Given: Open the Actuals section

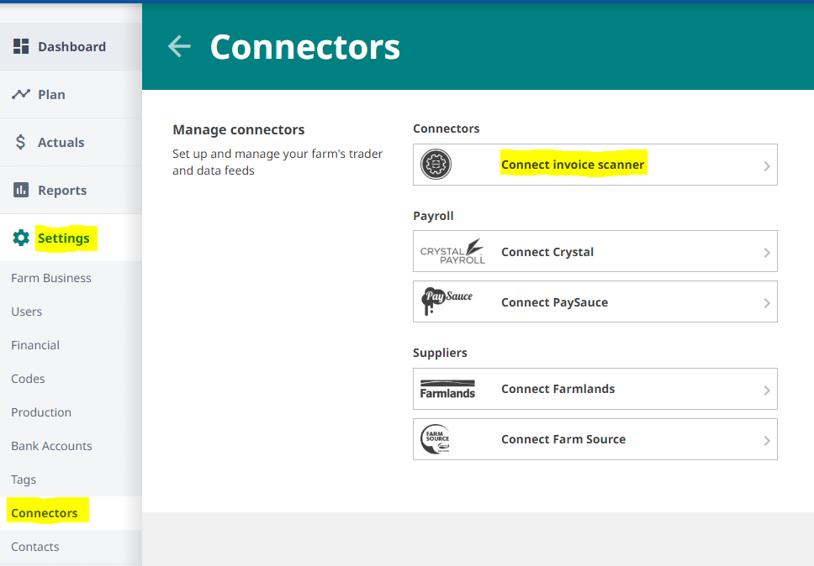Looking at the screenshot, I should pyautogui.click(x=71, y=142).
